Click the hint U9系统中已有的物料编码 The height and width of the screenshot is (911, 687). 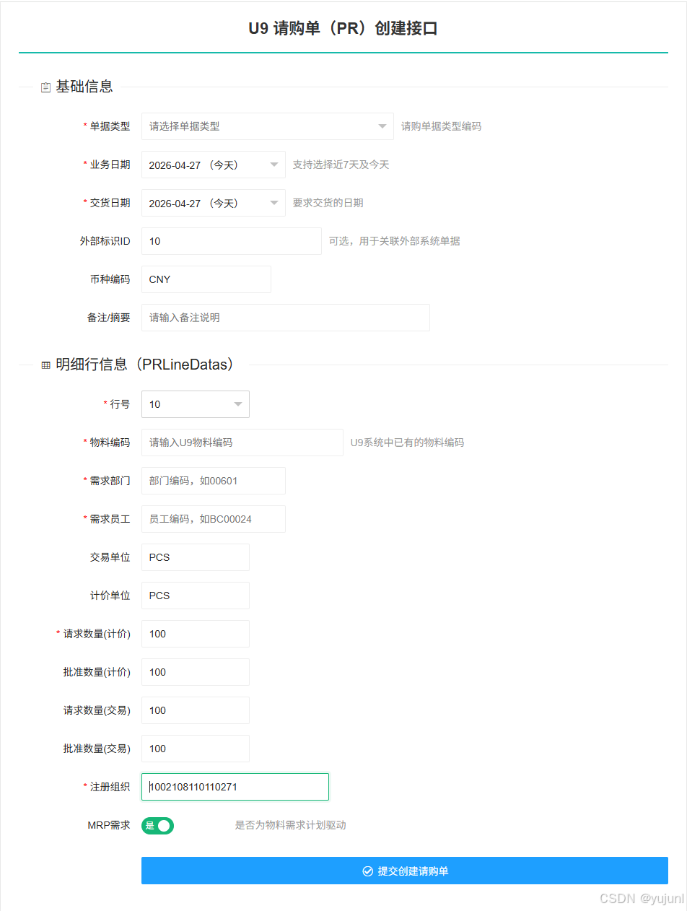coord(408,443)
